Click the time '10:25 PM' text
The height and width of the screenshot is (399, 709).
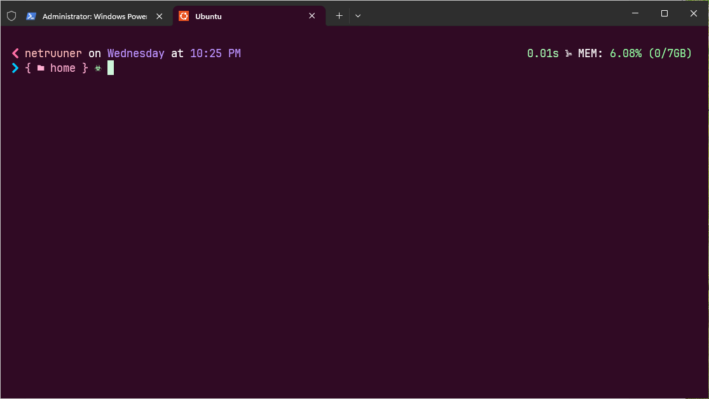[215, 53]
